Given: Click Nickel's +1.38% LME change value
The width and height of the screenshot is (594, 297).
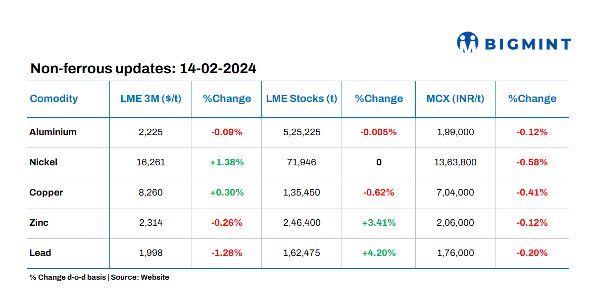Looking at the screenshot, I should (x=227, y=162).
